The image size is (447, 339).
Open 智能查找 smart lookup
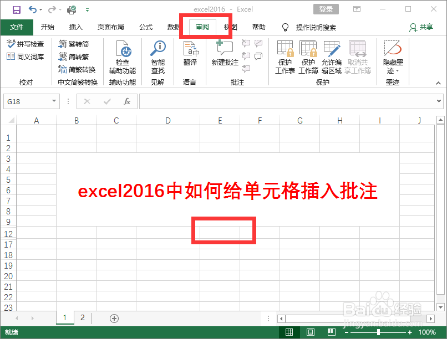click(158, 57)
